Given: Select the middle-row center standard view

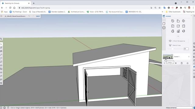Looking at the screenshot, I should (x=178, y=26).
